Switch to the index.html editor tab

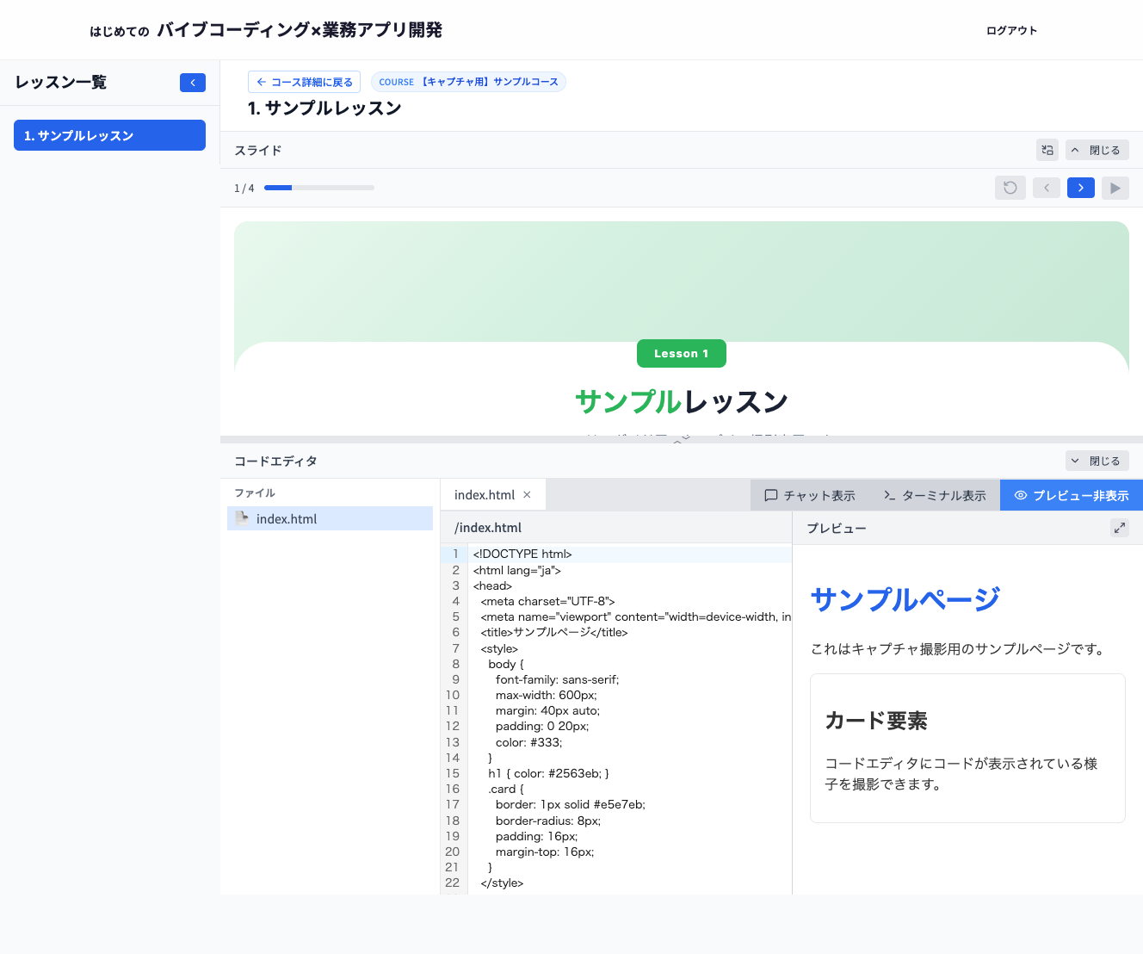point(484,494)
